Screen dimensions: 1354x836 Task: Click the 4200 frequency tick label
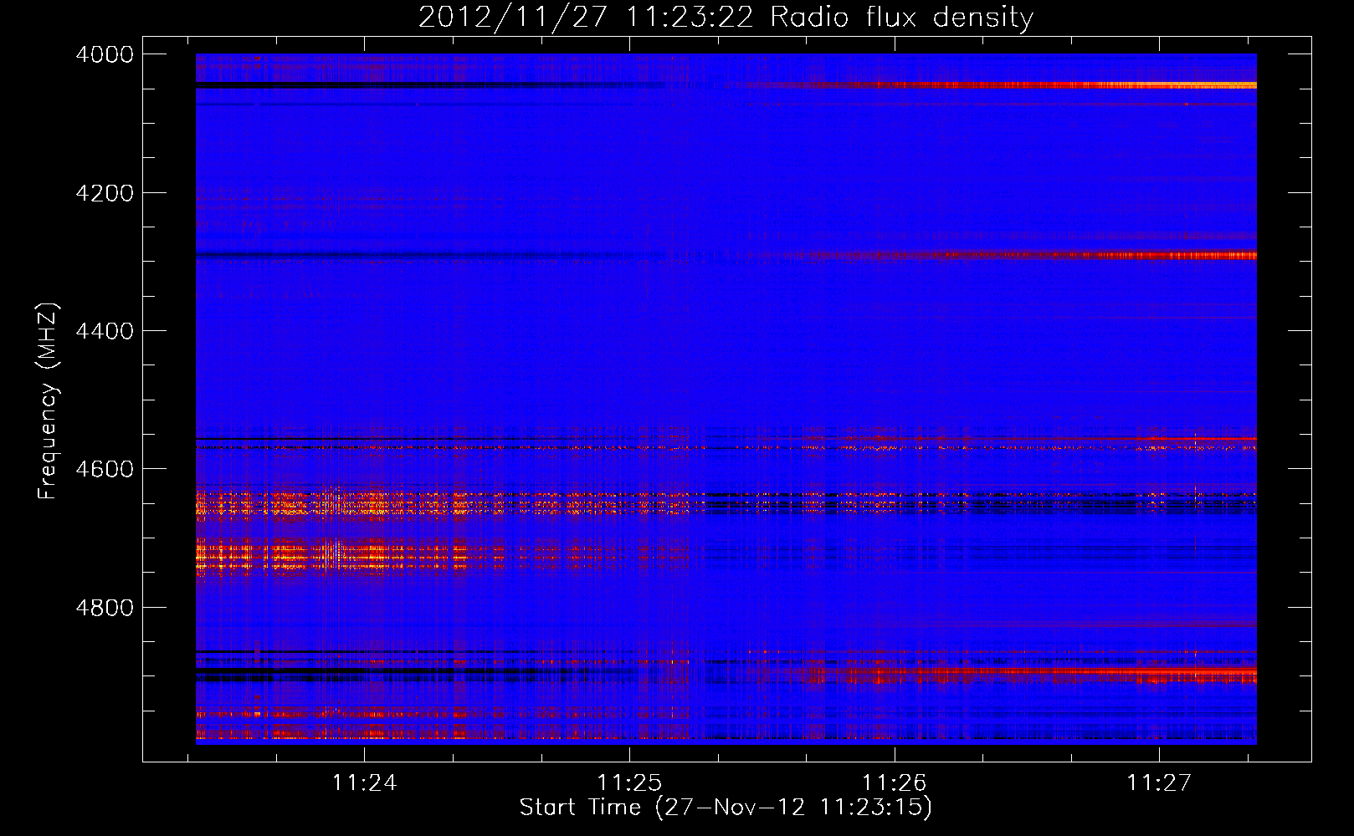tap(105, 193)
